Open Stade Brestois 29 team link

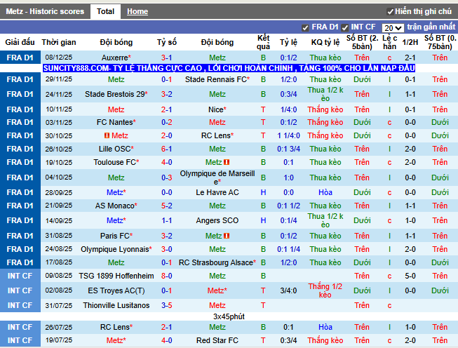116,95
